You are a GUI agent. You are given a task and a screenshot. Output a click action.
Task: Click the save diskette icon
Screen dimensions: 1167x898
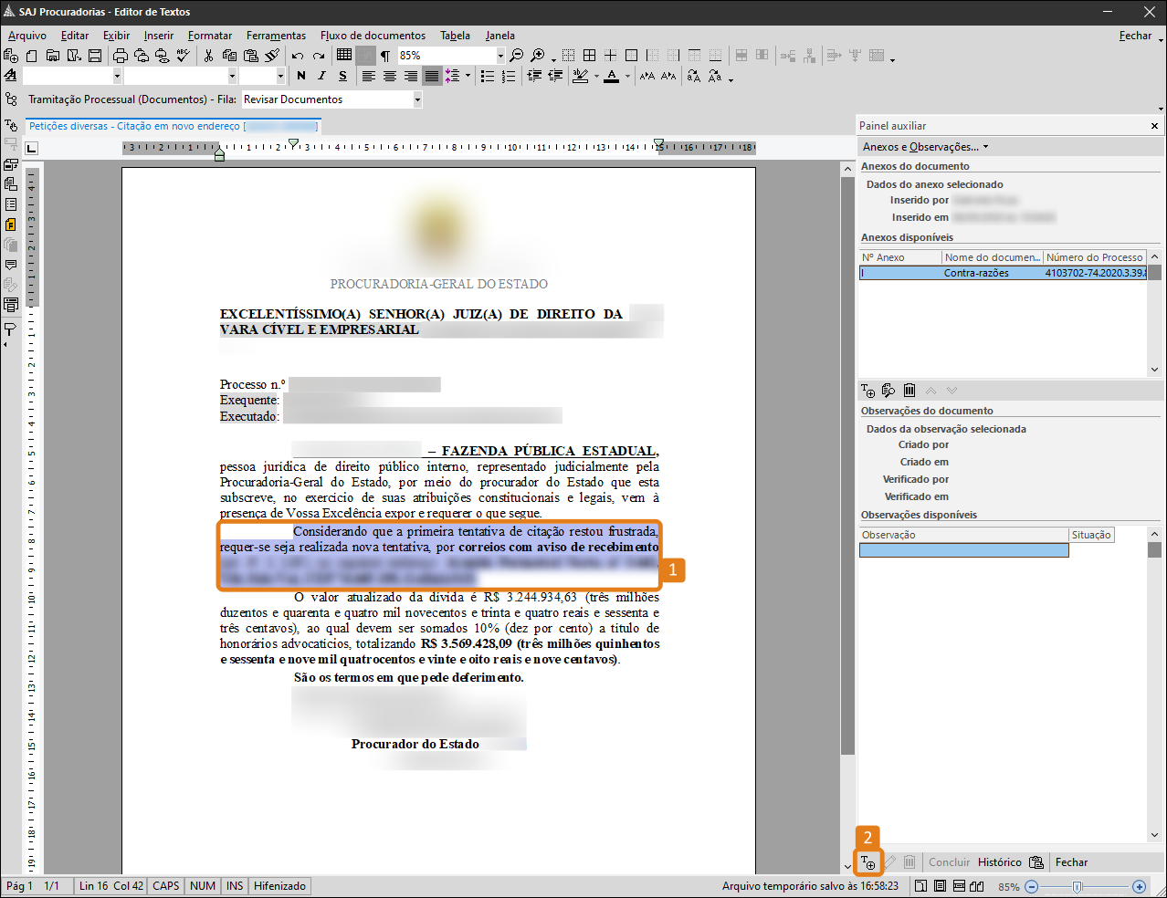point(95,56)
